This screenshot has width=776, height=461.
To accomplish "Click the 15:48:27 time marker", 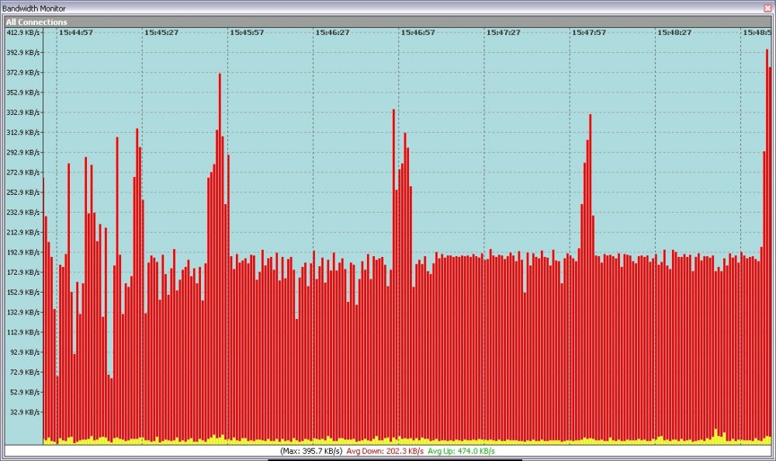I will click(674, 33).
